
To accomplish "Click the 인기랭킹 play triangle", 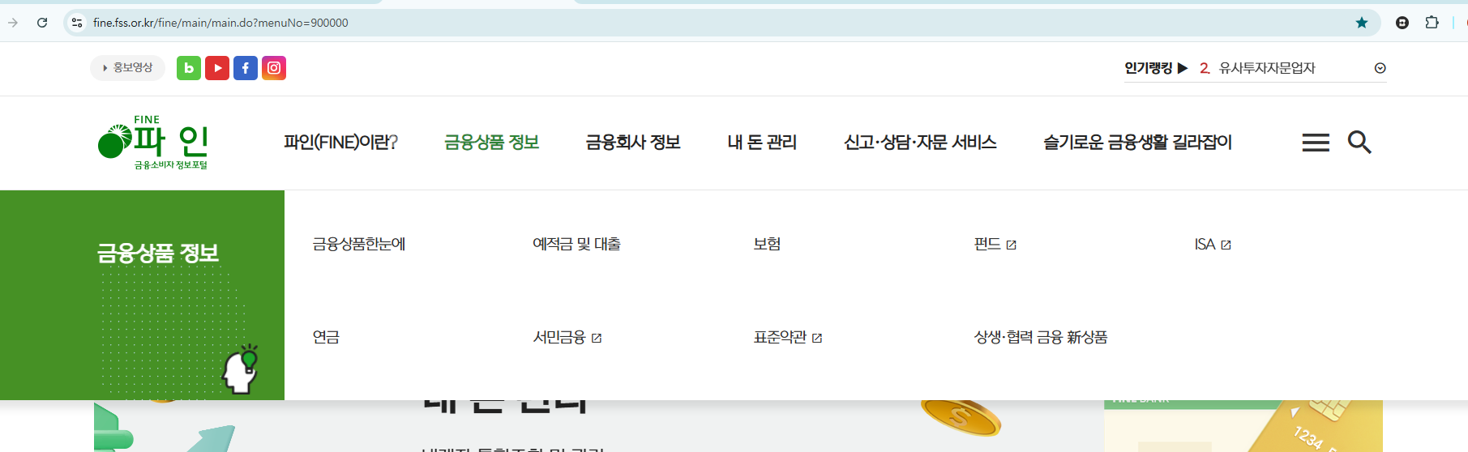I will point(1183,68).
